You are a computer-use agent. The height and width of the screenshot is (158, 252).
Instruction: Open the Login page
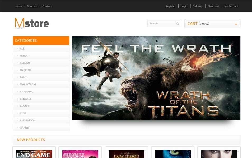pyautogui.click(x=184, y=6)
